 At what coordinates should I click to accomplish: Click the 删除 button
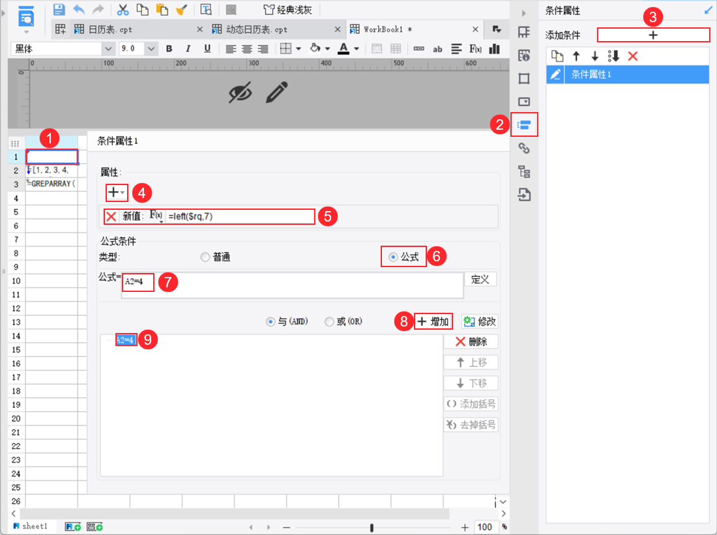pyautogui.click(x=471, y=341)
